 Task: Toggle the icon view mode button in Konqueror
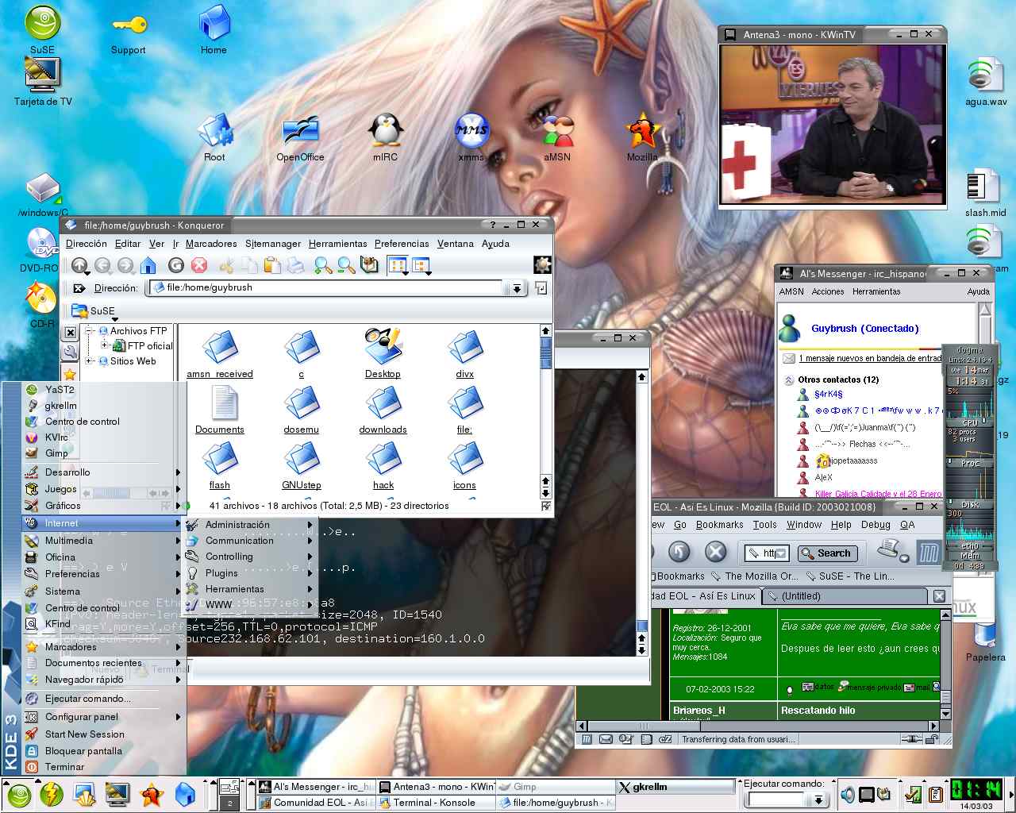coord(397,266)
